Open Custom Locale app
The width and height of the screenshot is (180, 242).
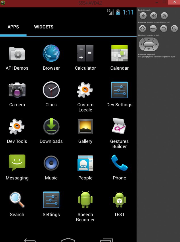click(85, 97)
